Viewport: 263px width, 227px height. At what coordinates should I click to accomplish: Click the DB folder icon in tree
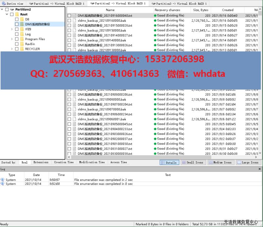point(22,19)
